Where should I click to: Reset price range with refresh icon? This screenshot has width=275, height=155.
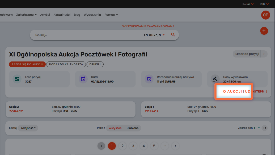pos(265,128)
